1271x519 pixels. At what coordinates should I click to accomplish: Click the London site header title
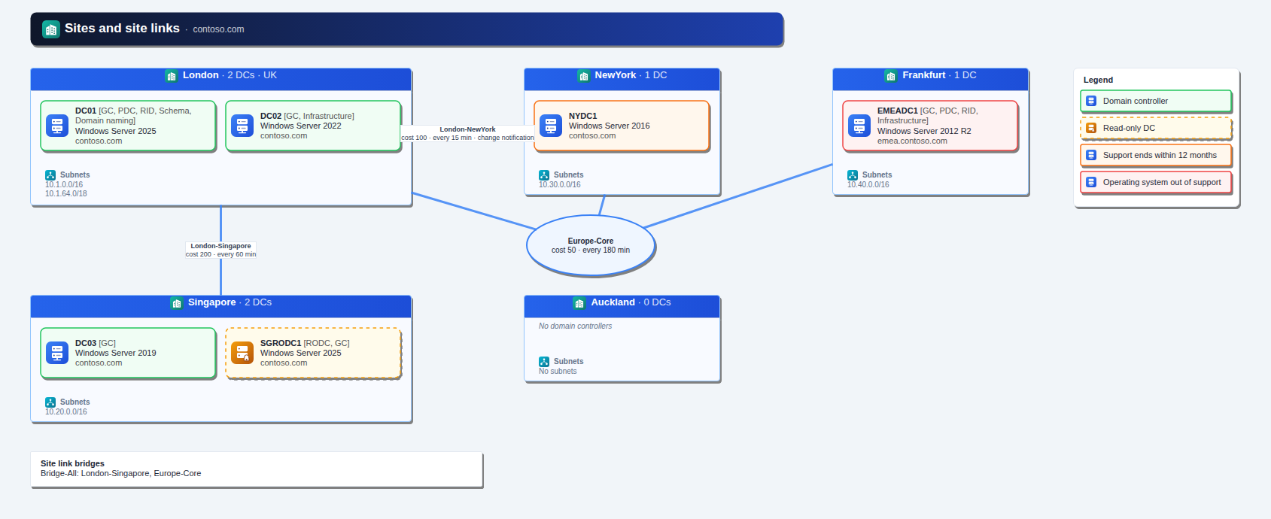click(230, 75)
